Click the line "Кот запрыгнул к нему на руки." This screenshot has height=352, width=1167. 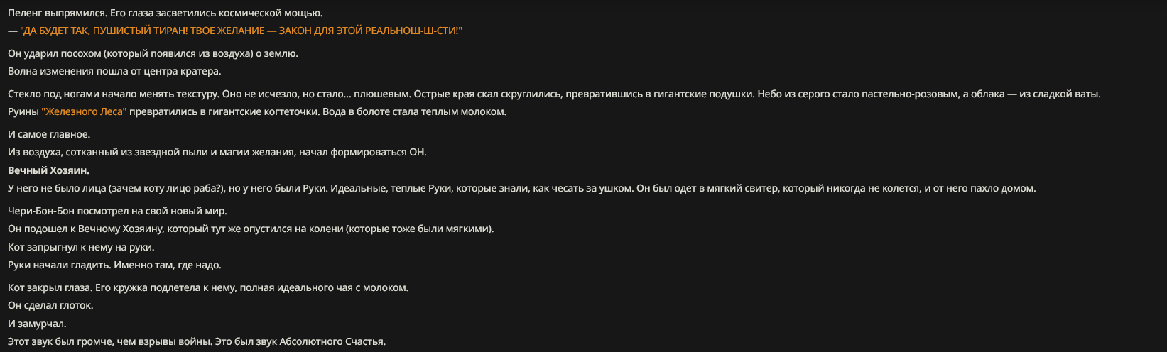(81, 248)
